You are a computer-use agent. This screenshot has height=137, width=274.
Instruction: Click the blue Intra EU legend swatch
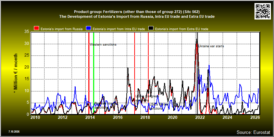[x=88, y=29]
